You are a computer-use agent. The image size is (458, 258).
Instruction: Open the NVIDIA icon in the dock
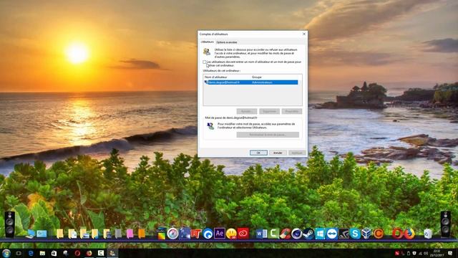pyautogui.click(x=343, y=234)
